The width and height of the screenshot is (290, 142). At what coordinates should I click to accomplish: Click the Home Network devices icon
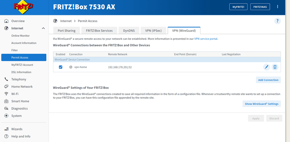pos(6,87)
